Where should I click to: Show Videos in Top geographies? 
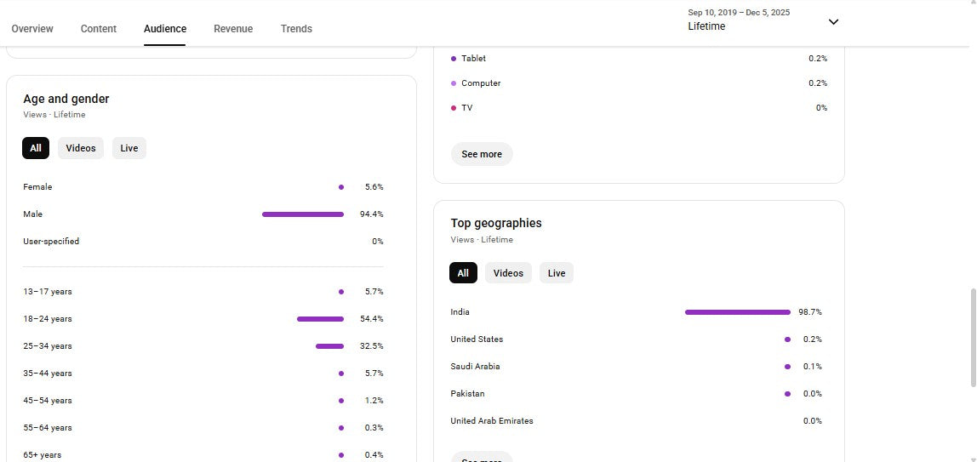click(508, 273)
